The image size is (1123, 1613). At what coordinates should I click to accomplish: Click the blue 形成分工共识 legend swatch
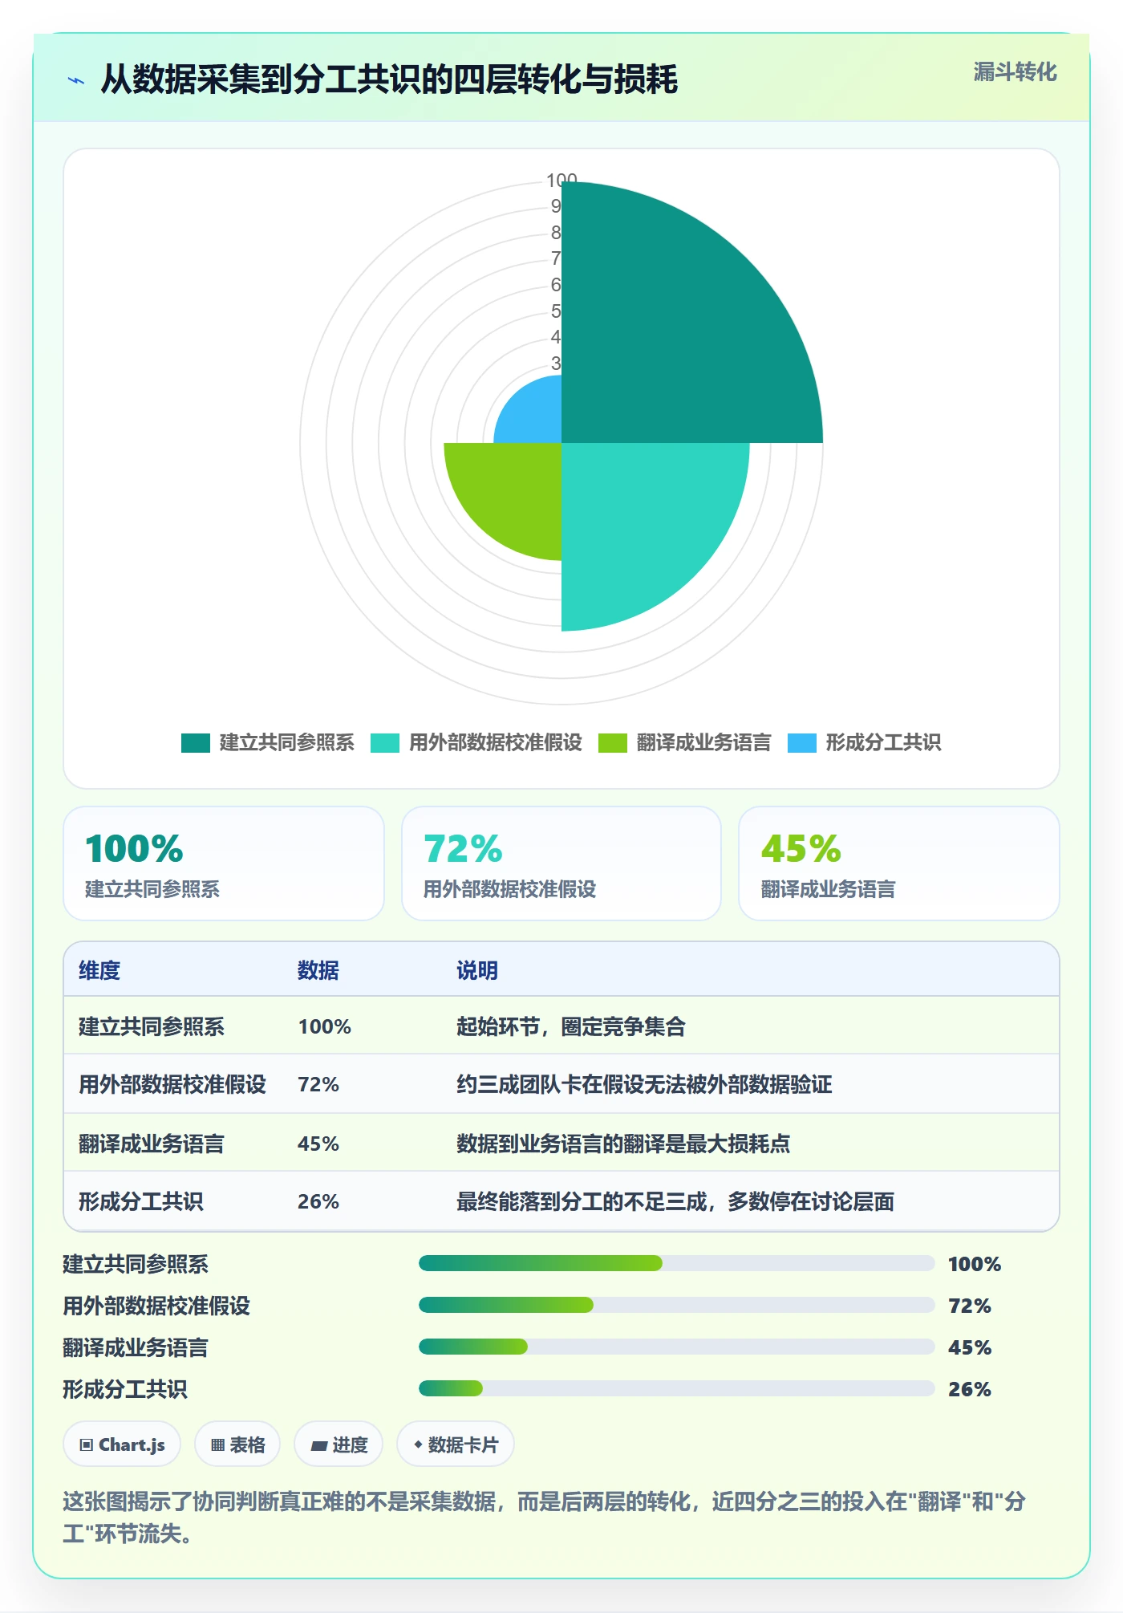(x=801, y=743)
